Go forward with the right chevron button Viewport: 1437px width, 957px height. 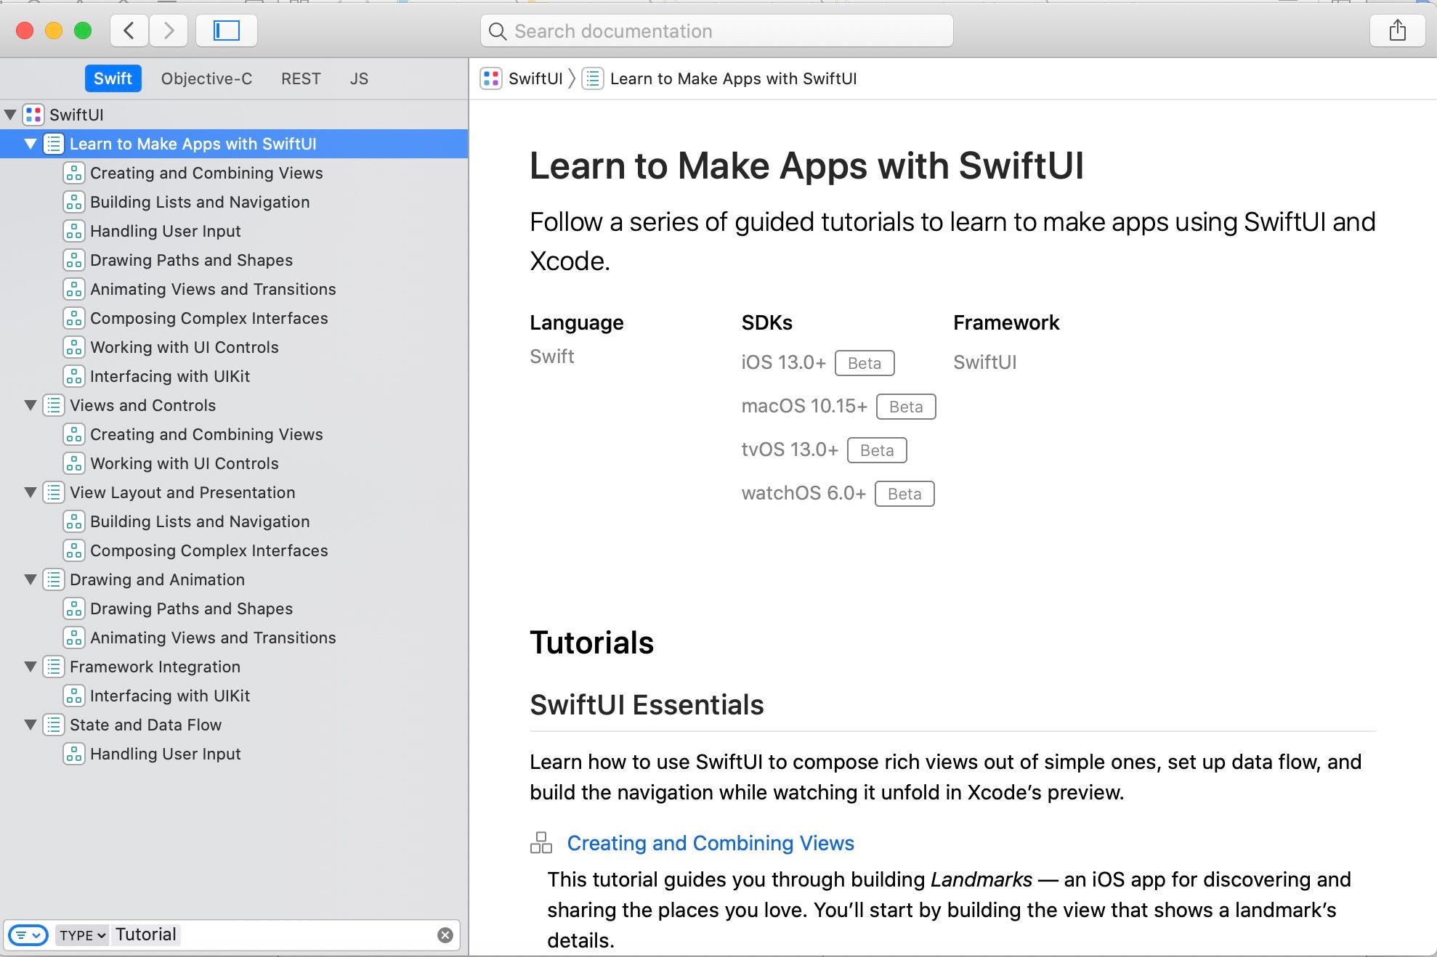169,30
